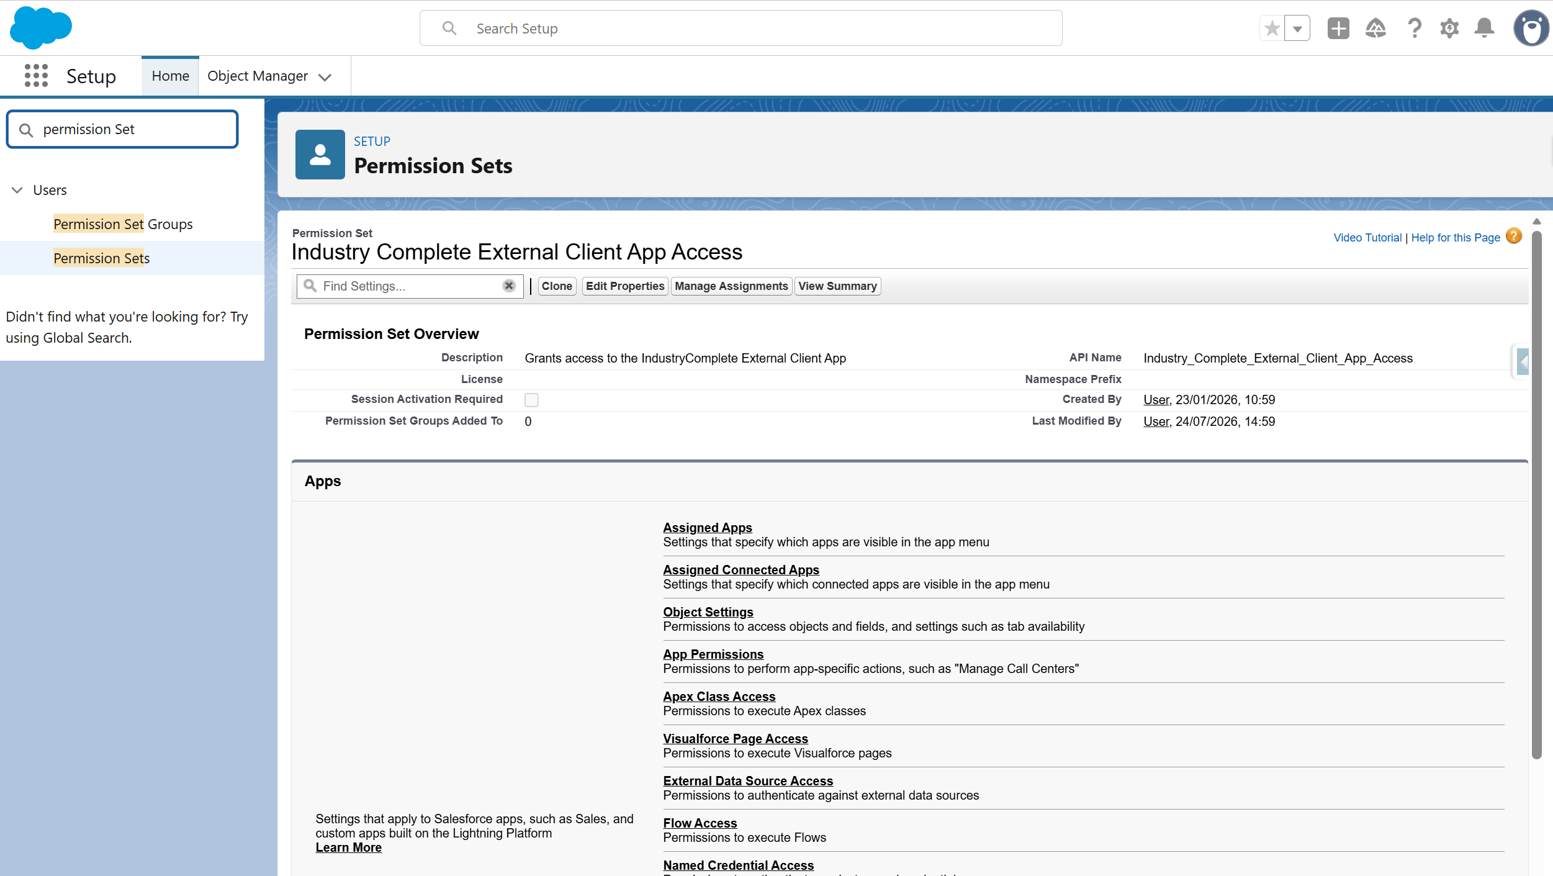Clear the Find Settings box
This screenshot has width=1553, height=876.
[x=509, y=286]
